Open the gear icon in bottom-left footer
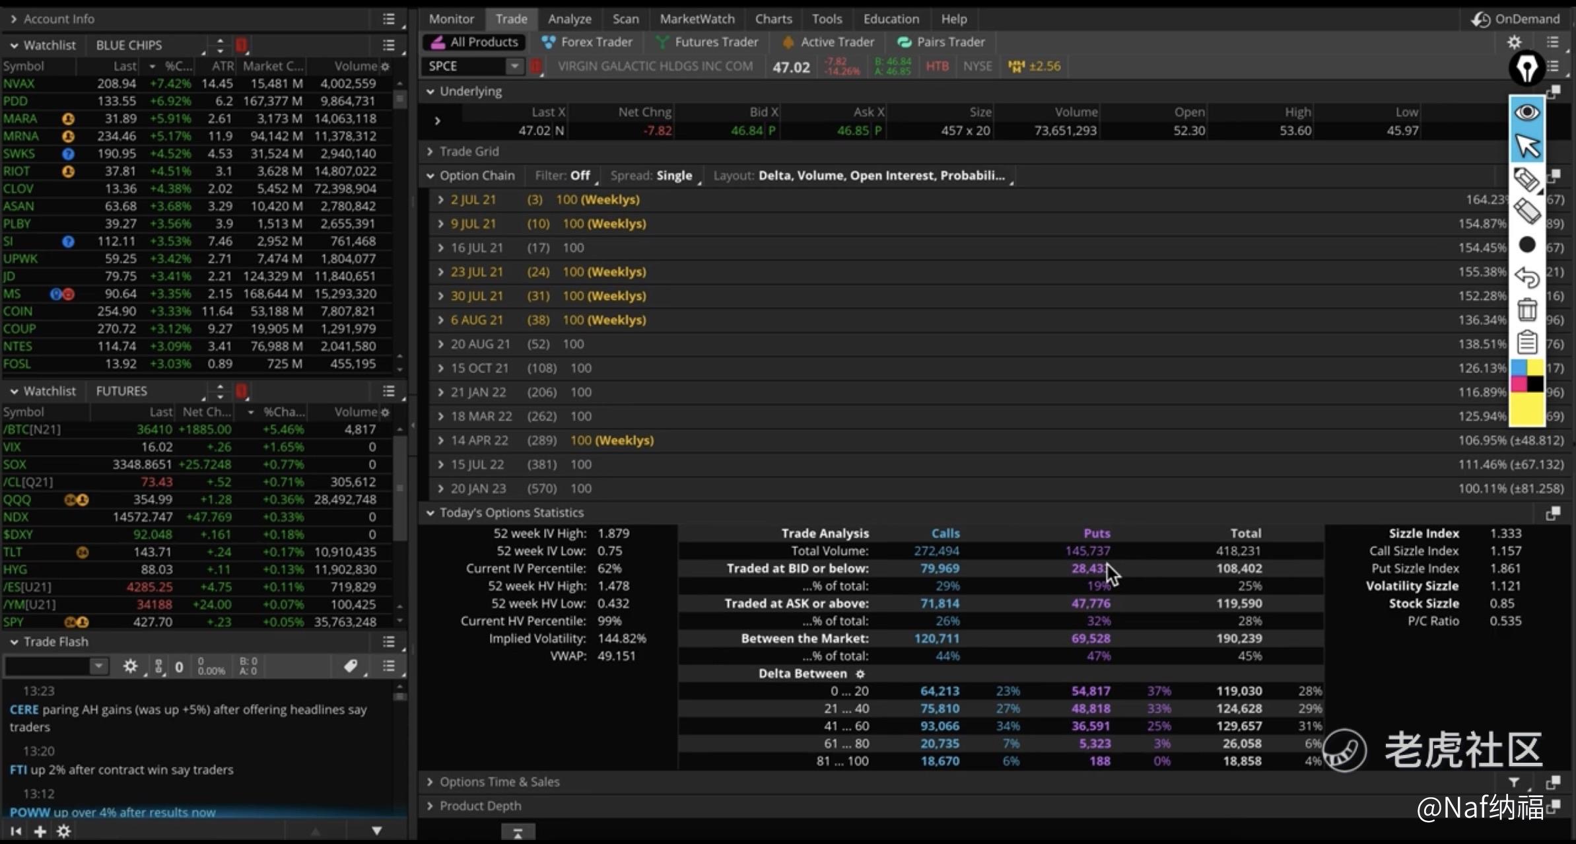This screenshot has width=1576, height=844. pyautogui.click(x=63, y=831)
